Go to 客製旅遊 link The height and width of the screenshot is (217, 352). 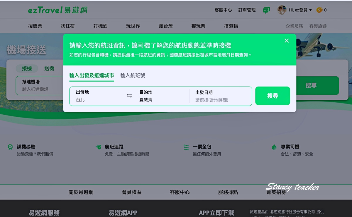coord(318,26)
